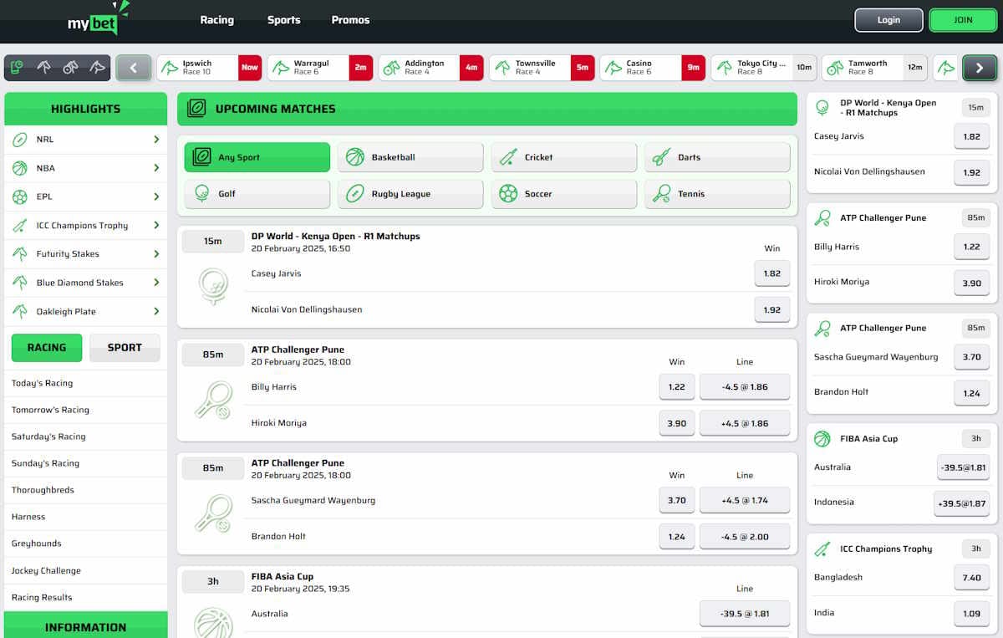Bet Casey Jarvis 1.82 in main list
The width and height of the screenshot is (1003, 638).
coord(772,273)
